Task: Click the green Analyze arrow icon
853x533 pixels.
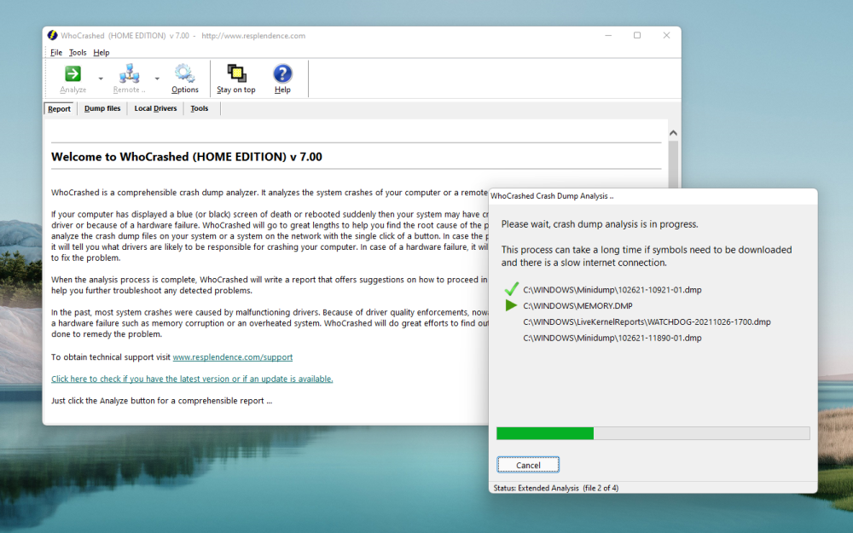Action: (73, 73)
